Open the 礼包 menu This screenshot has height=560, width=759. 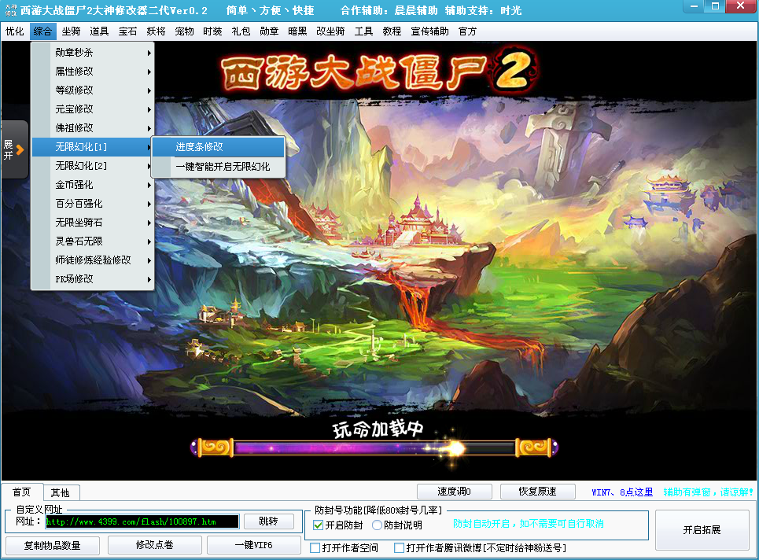pos(241,31)
